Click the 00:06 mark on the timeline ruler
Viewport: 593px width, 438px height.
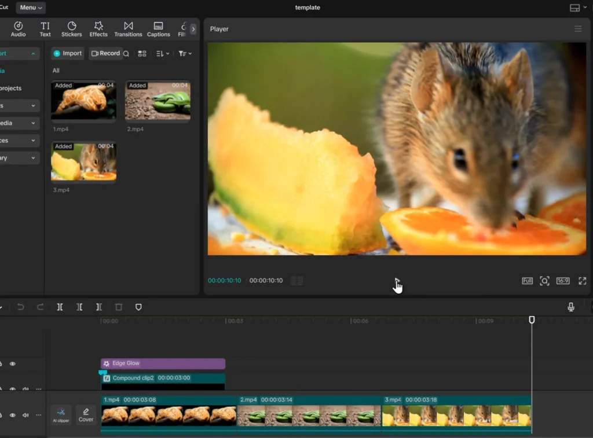pos(360,321)
